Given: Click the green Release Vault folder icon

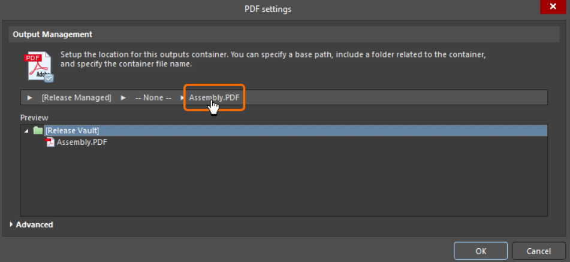Looking at the screenshot, I should click(38, 130).
